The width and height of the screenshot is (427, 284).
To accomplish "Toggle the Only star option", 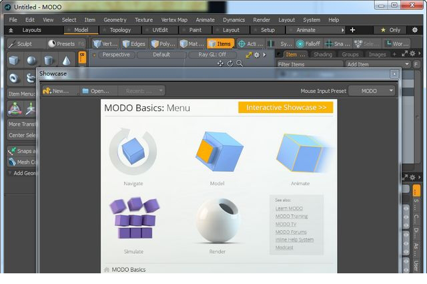I will pos(390,30).
